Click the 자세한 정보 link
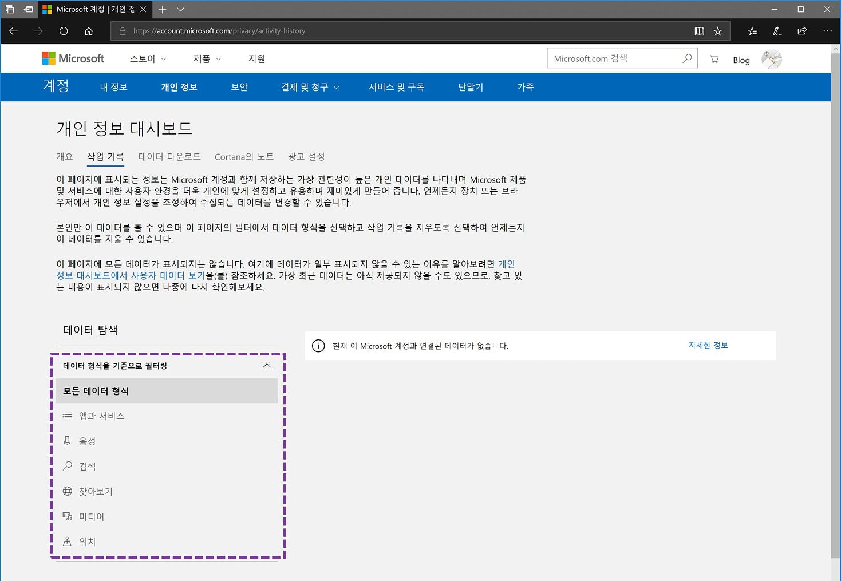The image size is (841, 581). tap(708, 345)
